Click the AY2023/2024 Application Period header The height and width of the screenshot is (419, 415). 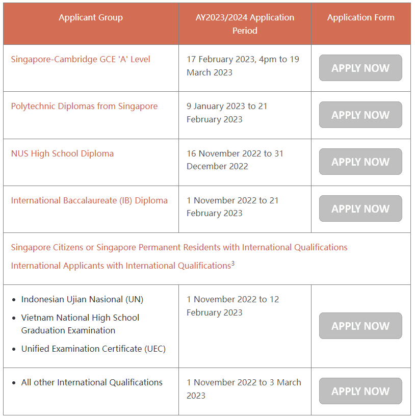click(245, 24)
